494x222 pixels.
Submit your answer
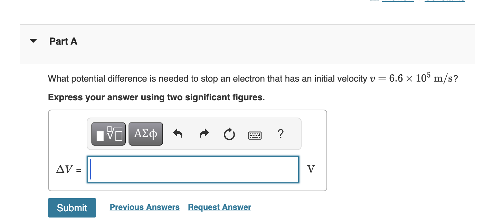pyautogui.click(x=72, y=207)
